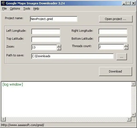This screenshot has height=128, width=137.
Task: Click the Path to save text field
Action: pos(73,56)
